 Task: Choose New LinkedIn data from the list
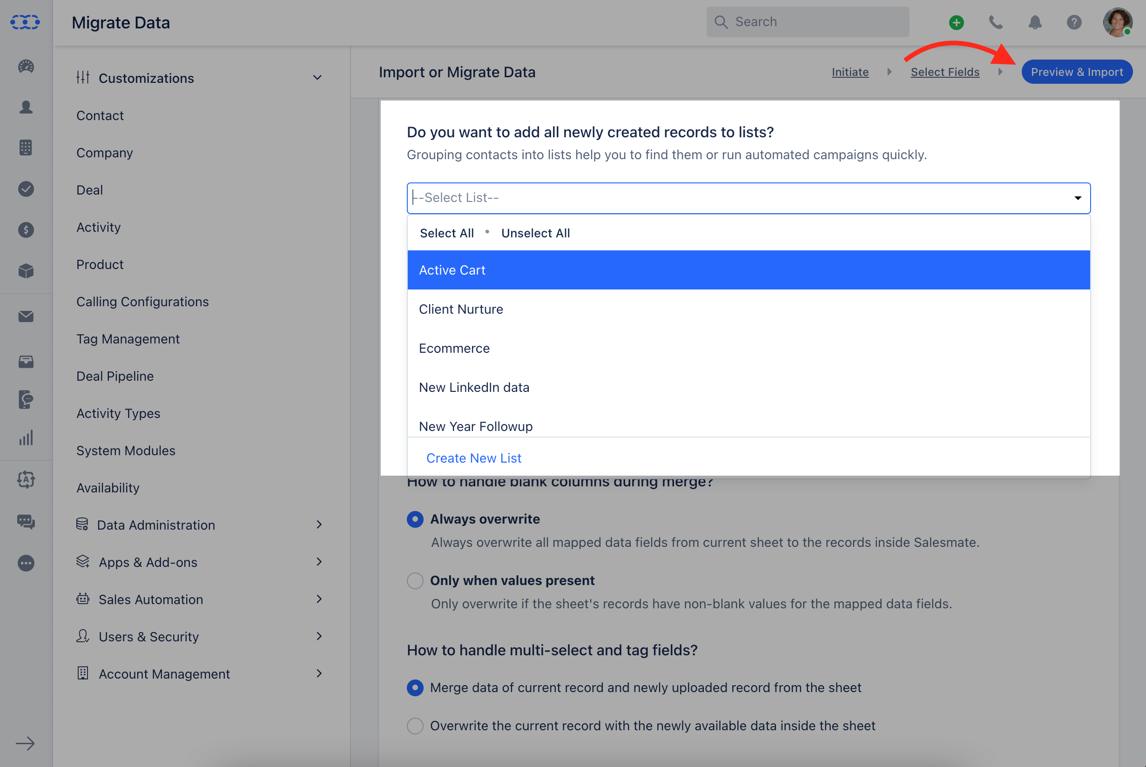748,387
